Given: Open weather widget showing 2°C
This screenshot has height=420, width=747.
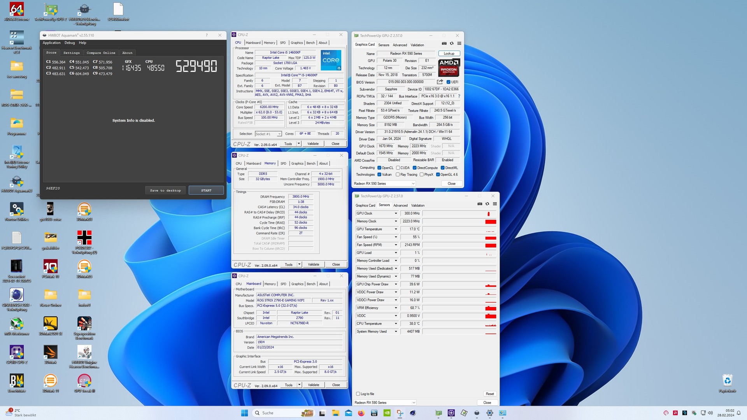Looking at the screenshot, I should (x=21, y=413).
